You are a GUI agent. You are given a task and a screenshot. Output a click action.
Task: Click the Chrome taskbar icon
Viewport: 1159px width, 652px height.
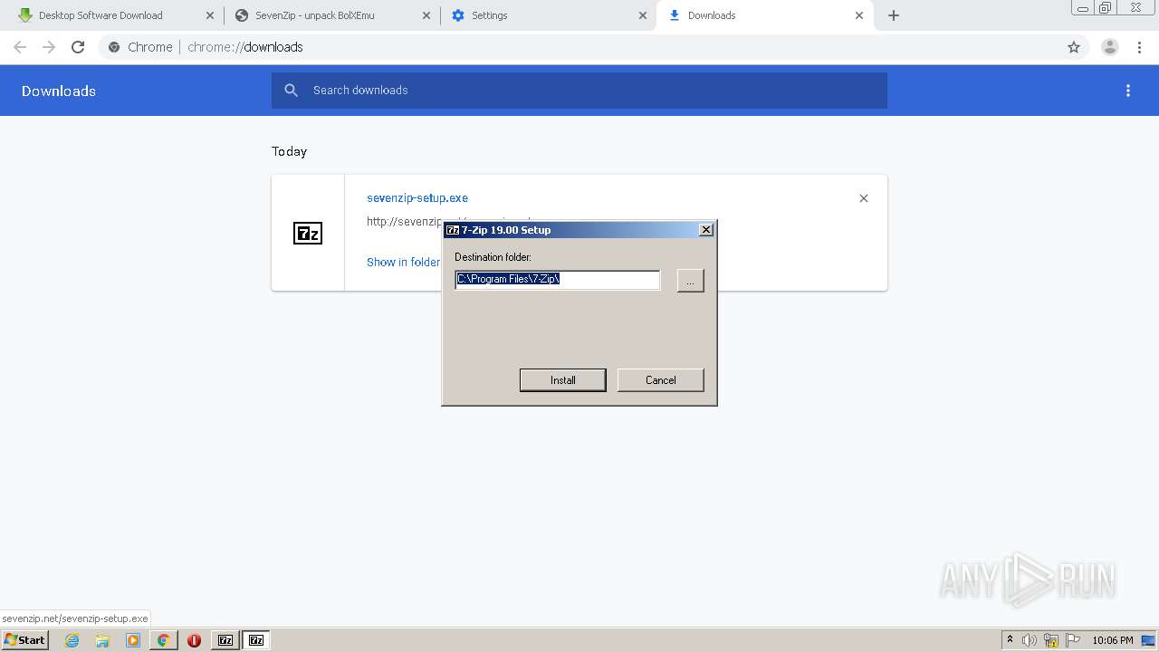(163, 640)
